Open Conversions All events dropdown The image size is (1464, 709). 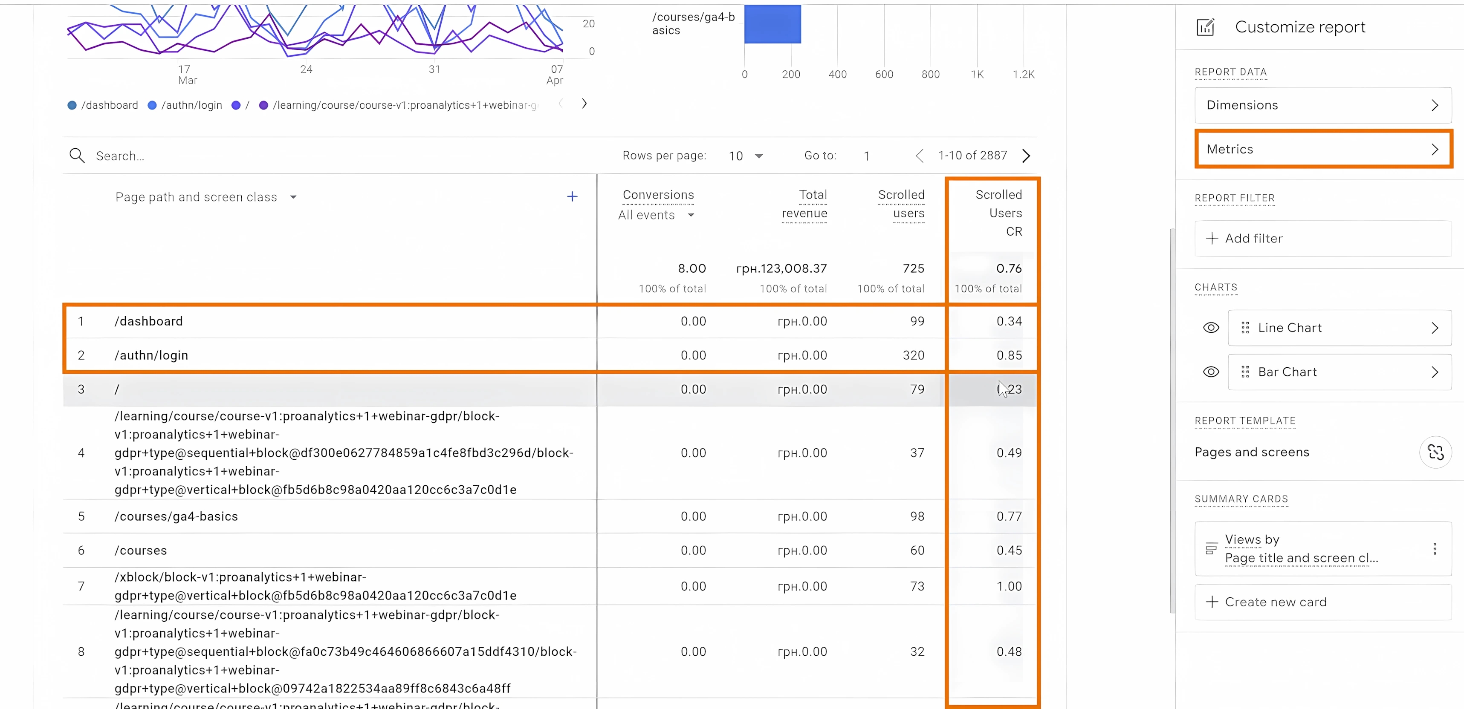click(x=657, y=215)
